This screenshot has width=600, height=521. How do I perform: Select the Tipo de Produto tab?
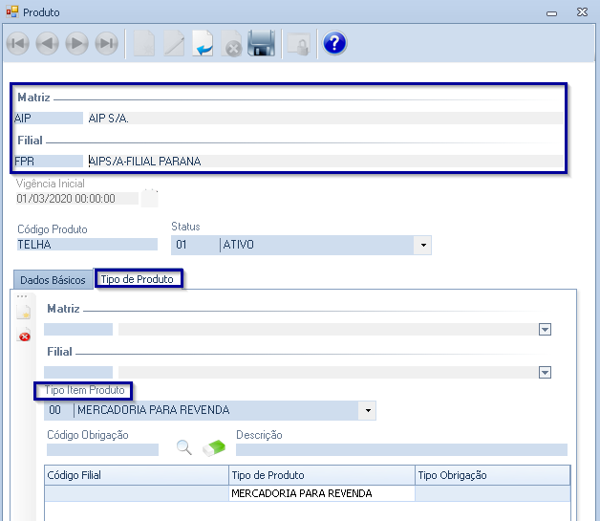[139, 279]
